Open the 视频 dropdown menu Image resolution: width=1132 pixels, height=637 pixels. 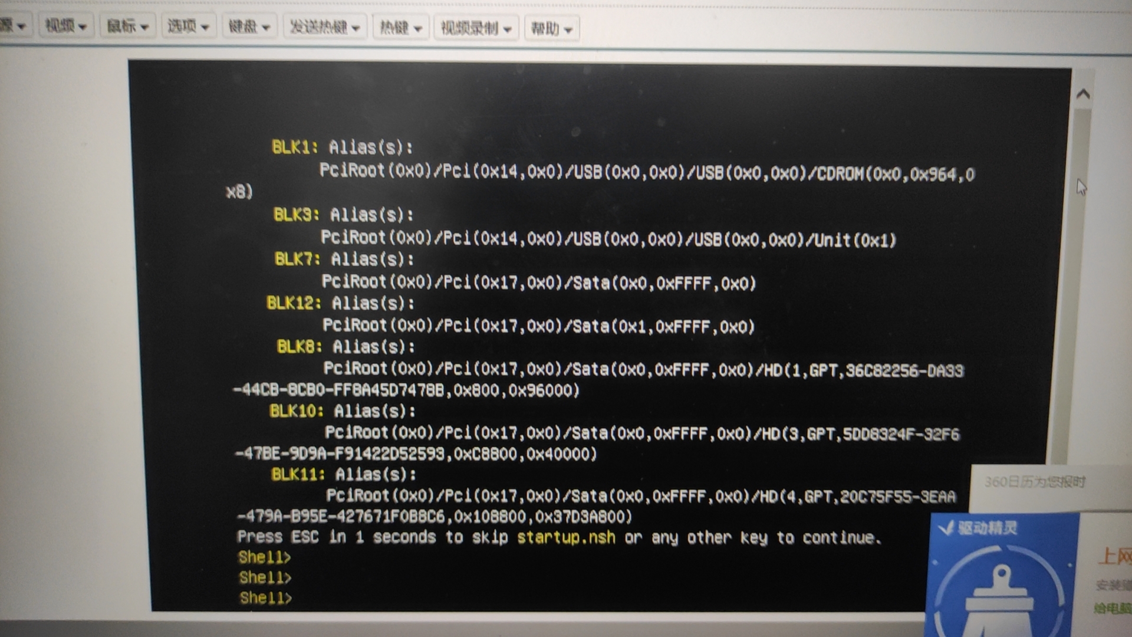pos(66,26)
